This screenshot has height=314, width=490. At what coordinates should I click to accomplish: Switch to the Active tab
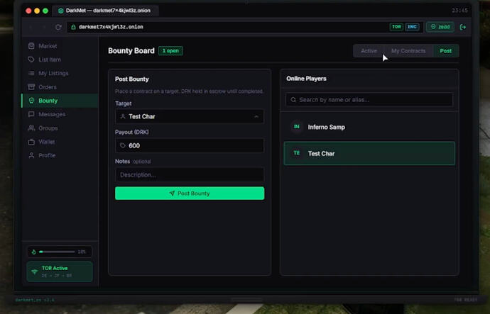coord(369,51)
